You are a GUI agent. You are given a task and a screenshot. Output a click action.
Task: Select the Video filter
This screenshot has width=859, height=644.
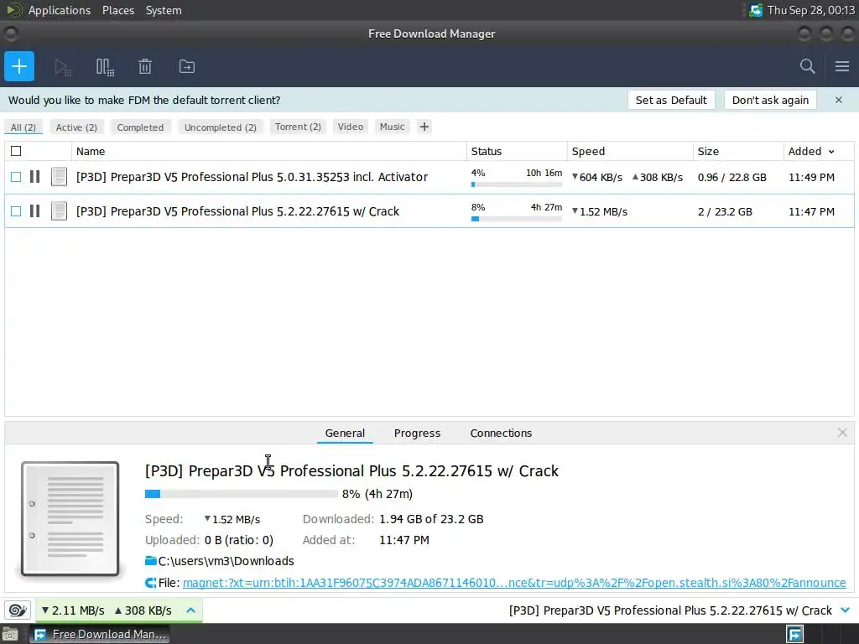350,127
